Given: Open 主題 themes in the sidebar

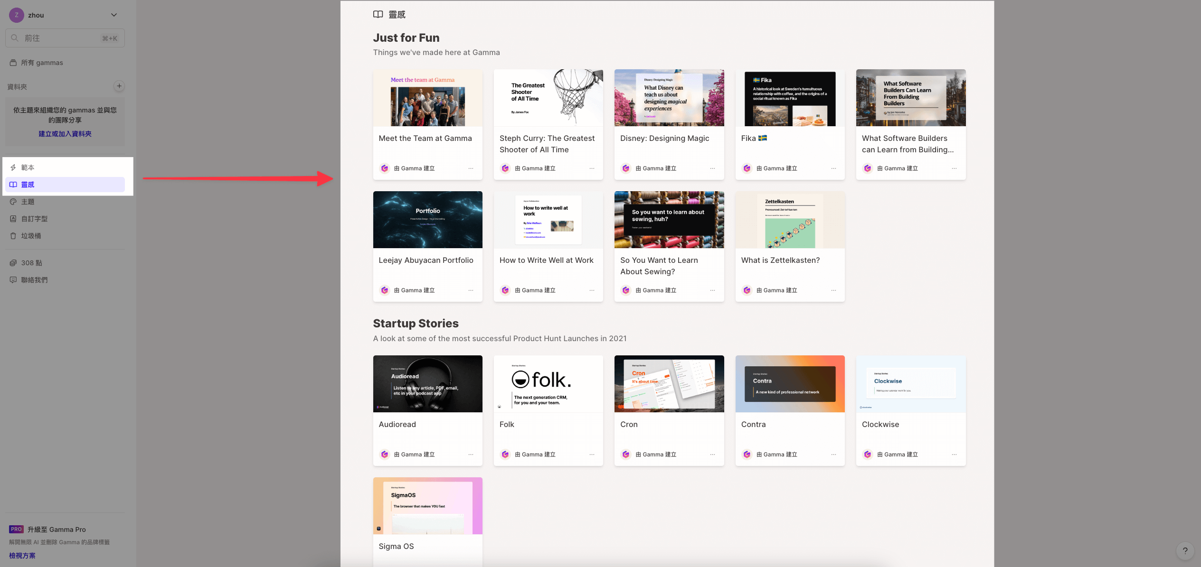Looking at the screenshot, I should coord(28,202).
